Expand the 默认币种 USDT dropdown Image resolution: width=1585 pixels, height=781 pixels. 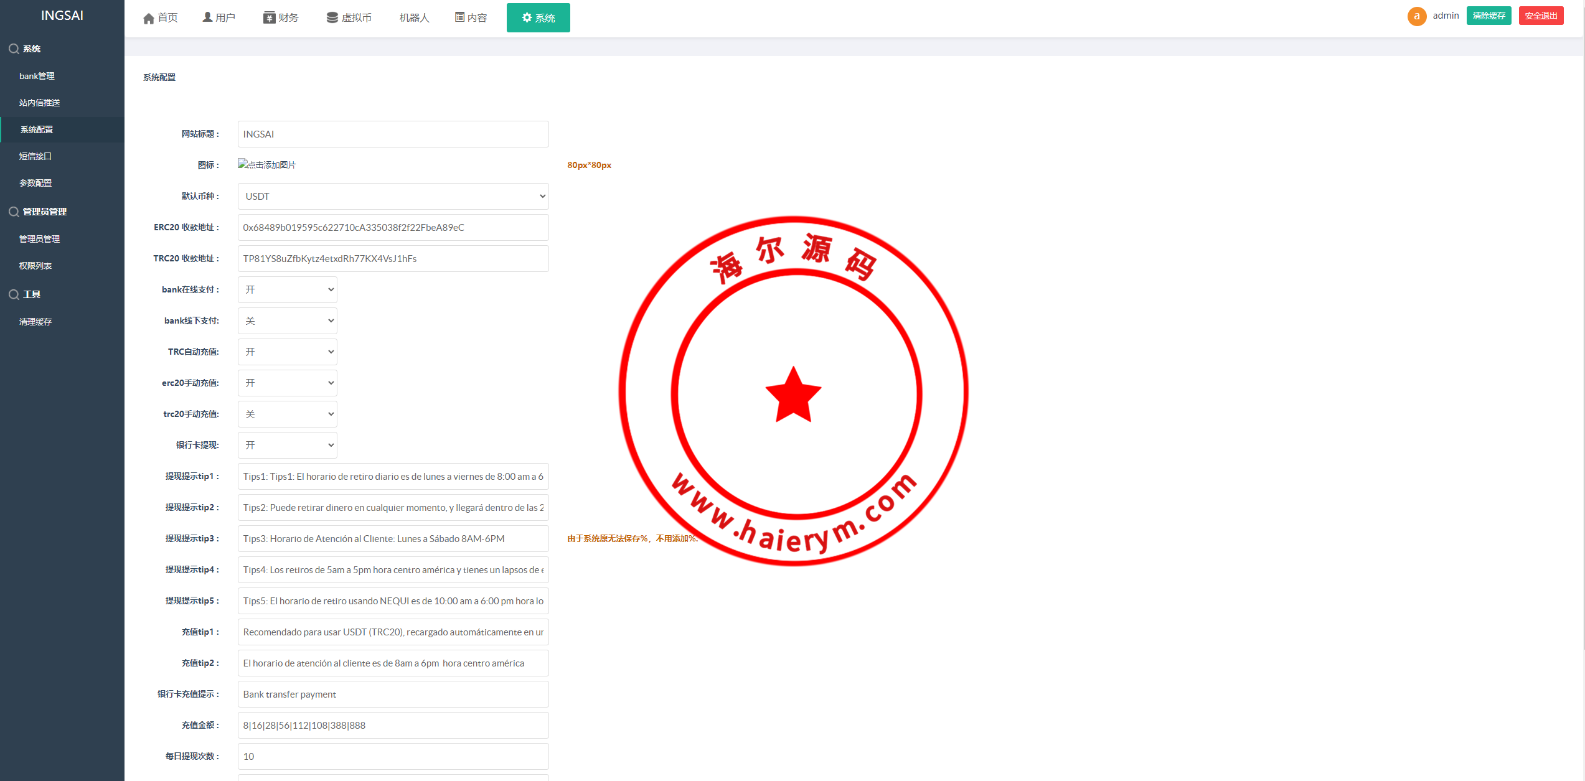click(x=393, y=197)
